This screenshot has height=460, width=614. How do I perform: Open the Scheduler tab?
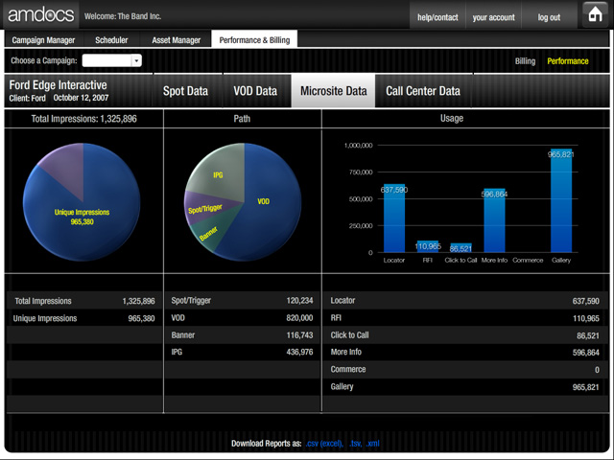point(111,40)
